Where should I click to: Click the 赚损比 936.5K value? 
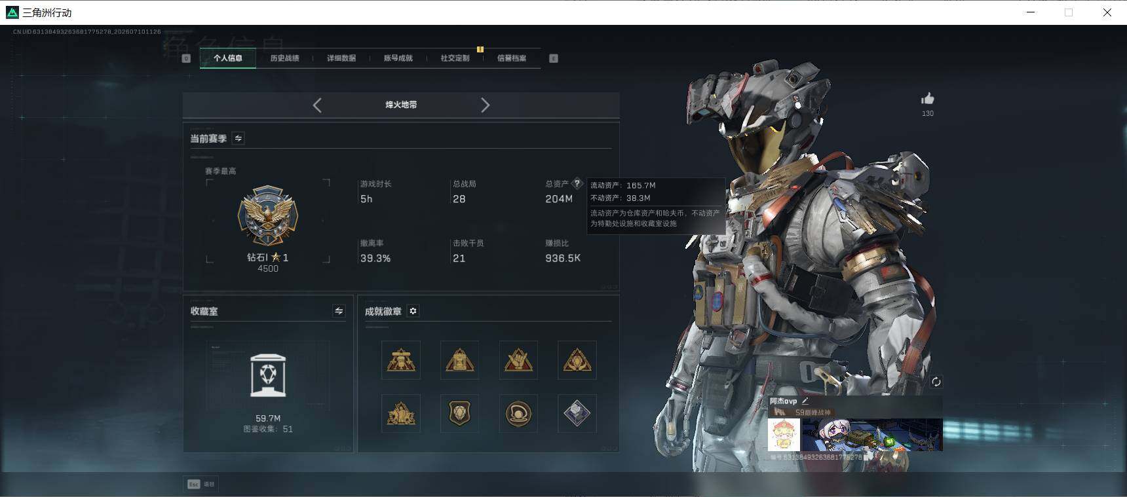tap(563, 259)
